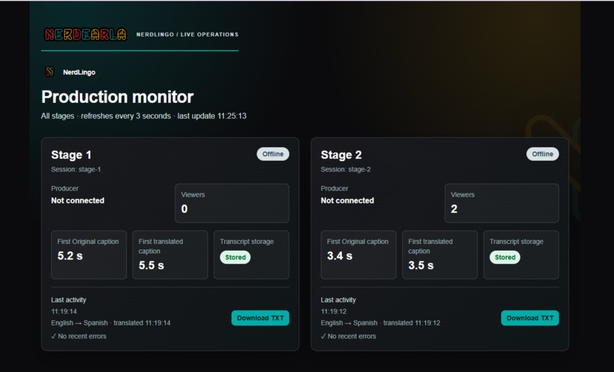The width and height of the screenshot is (614, 372).
Task: Click Stage 1 last activity time 11:19:14
Action: coord(64,312)
